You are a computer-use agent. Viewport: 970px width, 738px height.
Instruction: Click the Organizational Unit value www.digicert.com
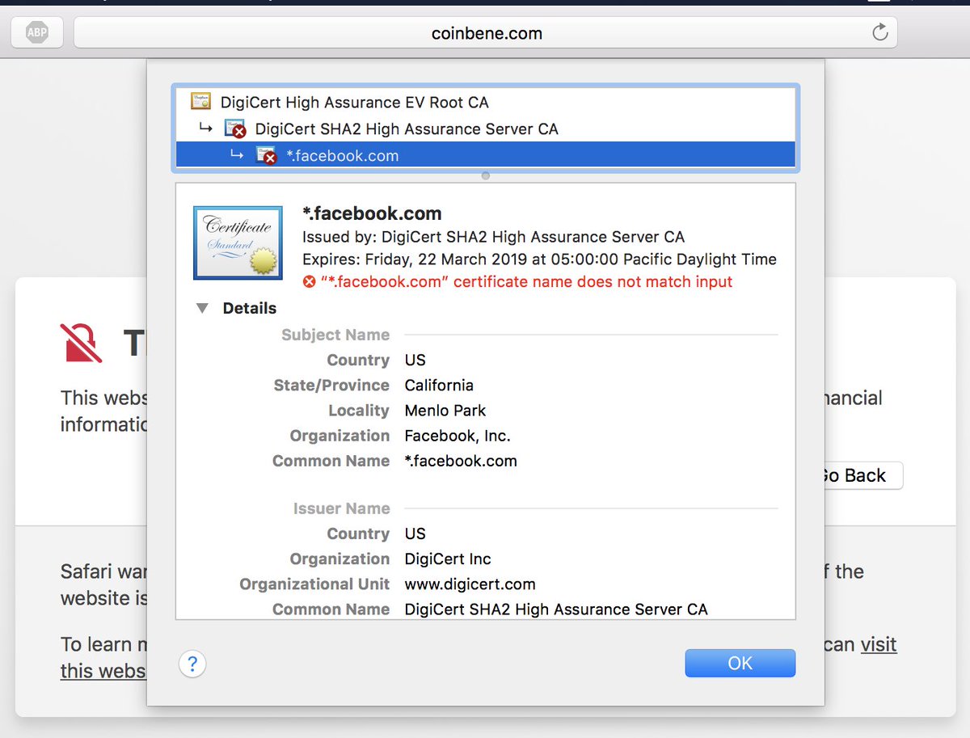[x=470, y=584]
